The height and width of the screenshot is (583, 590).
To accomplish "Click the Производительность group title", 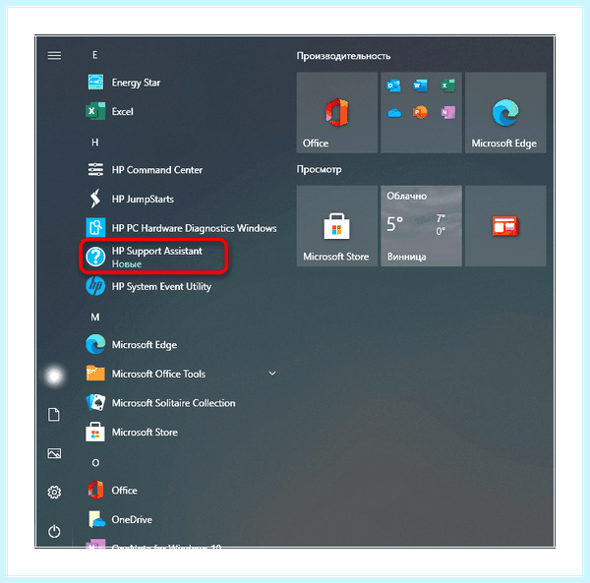I will (x=343, y=56).
